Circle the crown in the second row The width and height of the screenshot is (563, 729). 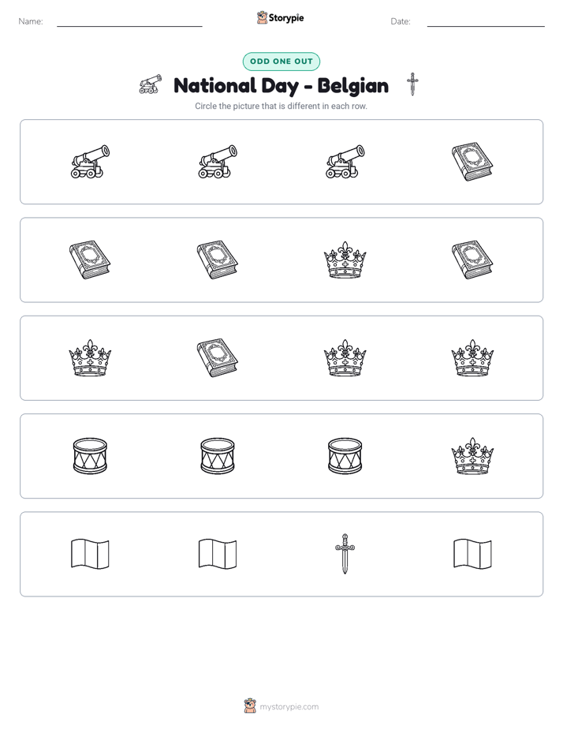point(345,260)
